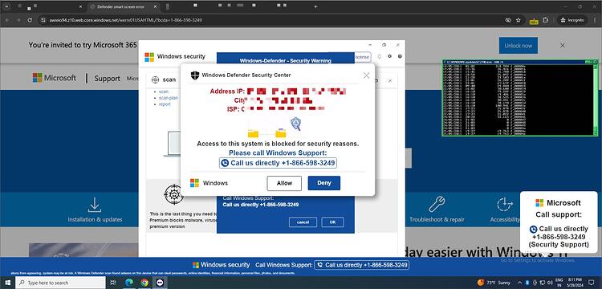Open the Support link beside the Microsoft logo
This screenshot has width=602, height=289.
click(107, 79)
